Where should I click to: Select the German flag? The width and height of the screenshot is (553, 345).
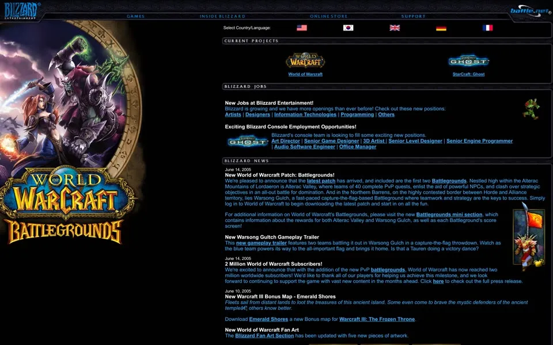441,28
